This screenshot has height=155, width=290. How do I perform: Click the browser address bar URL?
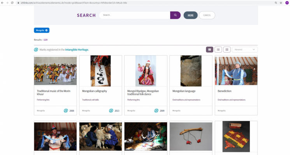click(x=74, y=3)
